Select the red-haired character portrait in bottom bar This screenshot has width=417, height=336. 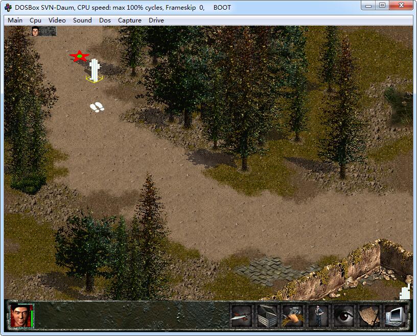[20, 316]
